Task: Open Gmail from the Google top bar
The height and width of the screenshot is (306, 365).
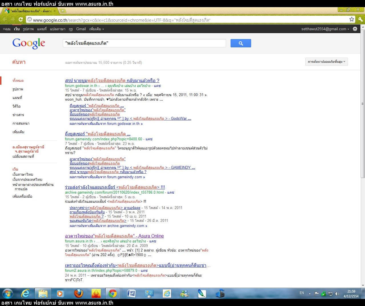Action: click(81, 29)
